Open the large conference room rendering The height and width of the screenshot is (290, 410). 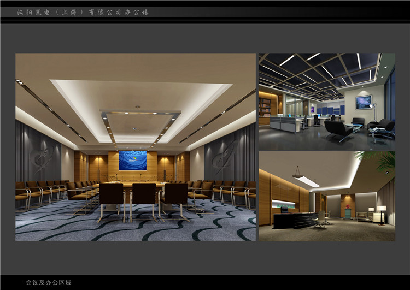[136, 147]
